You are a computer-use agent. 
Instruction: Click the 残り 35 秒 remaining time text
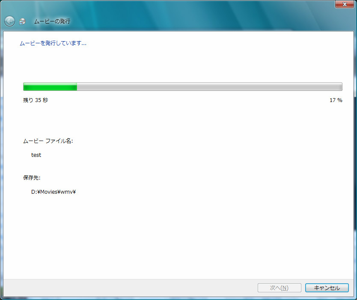(36, 100)
